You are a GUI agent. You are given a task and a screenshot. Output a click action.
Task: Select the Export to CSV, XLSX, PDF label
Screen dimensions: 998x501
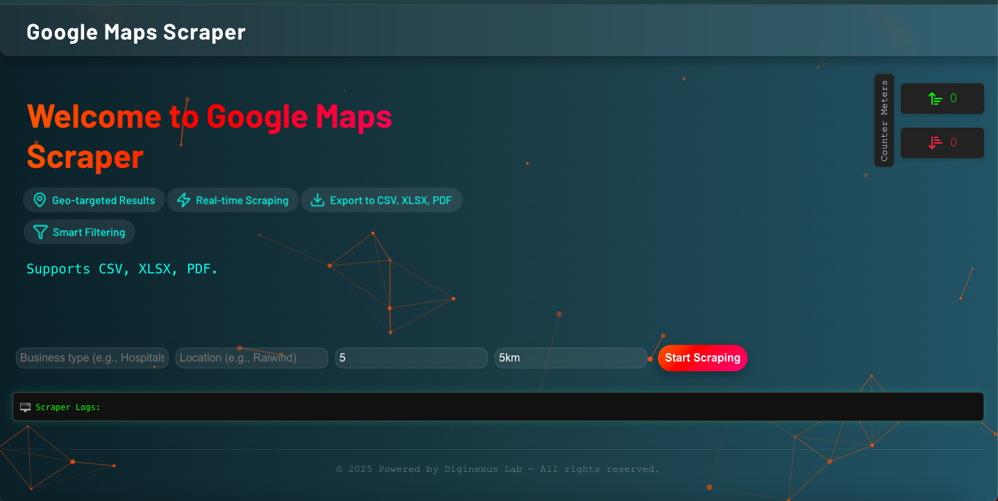click(x=391, y=201)
